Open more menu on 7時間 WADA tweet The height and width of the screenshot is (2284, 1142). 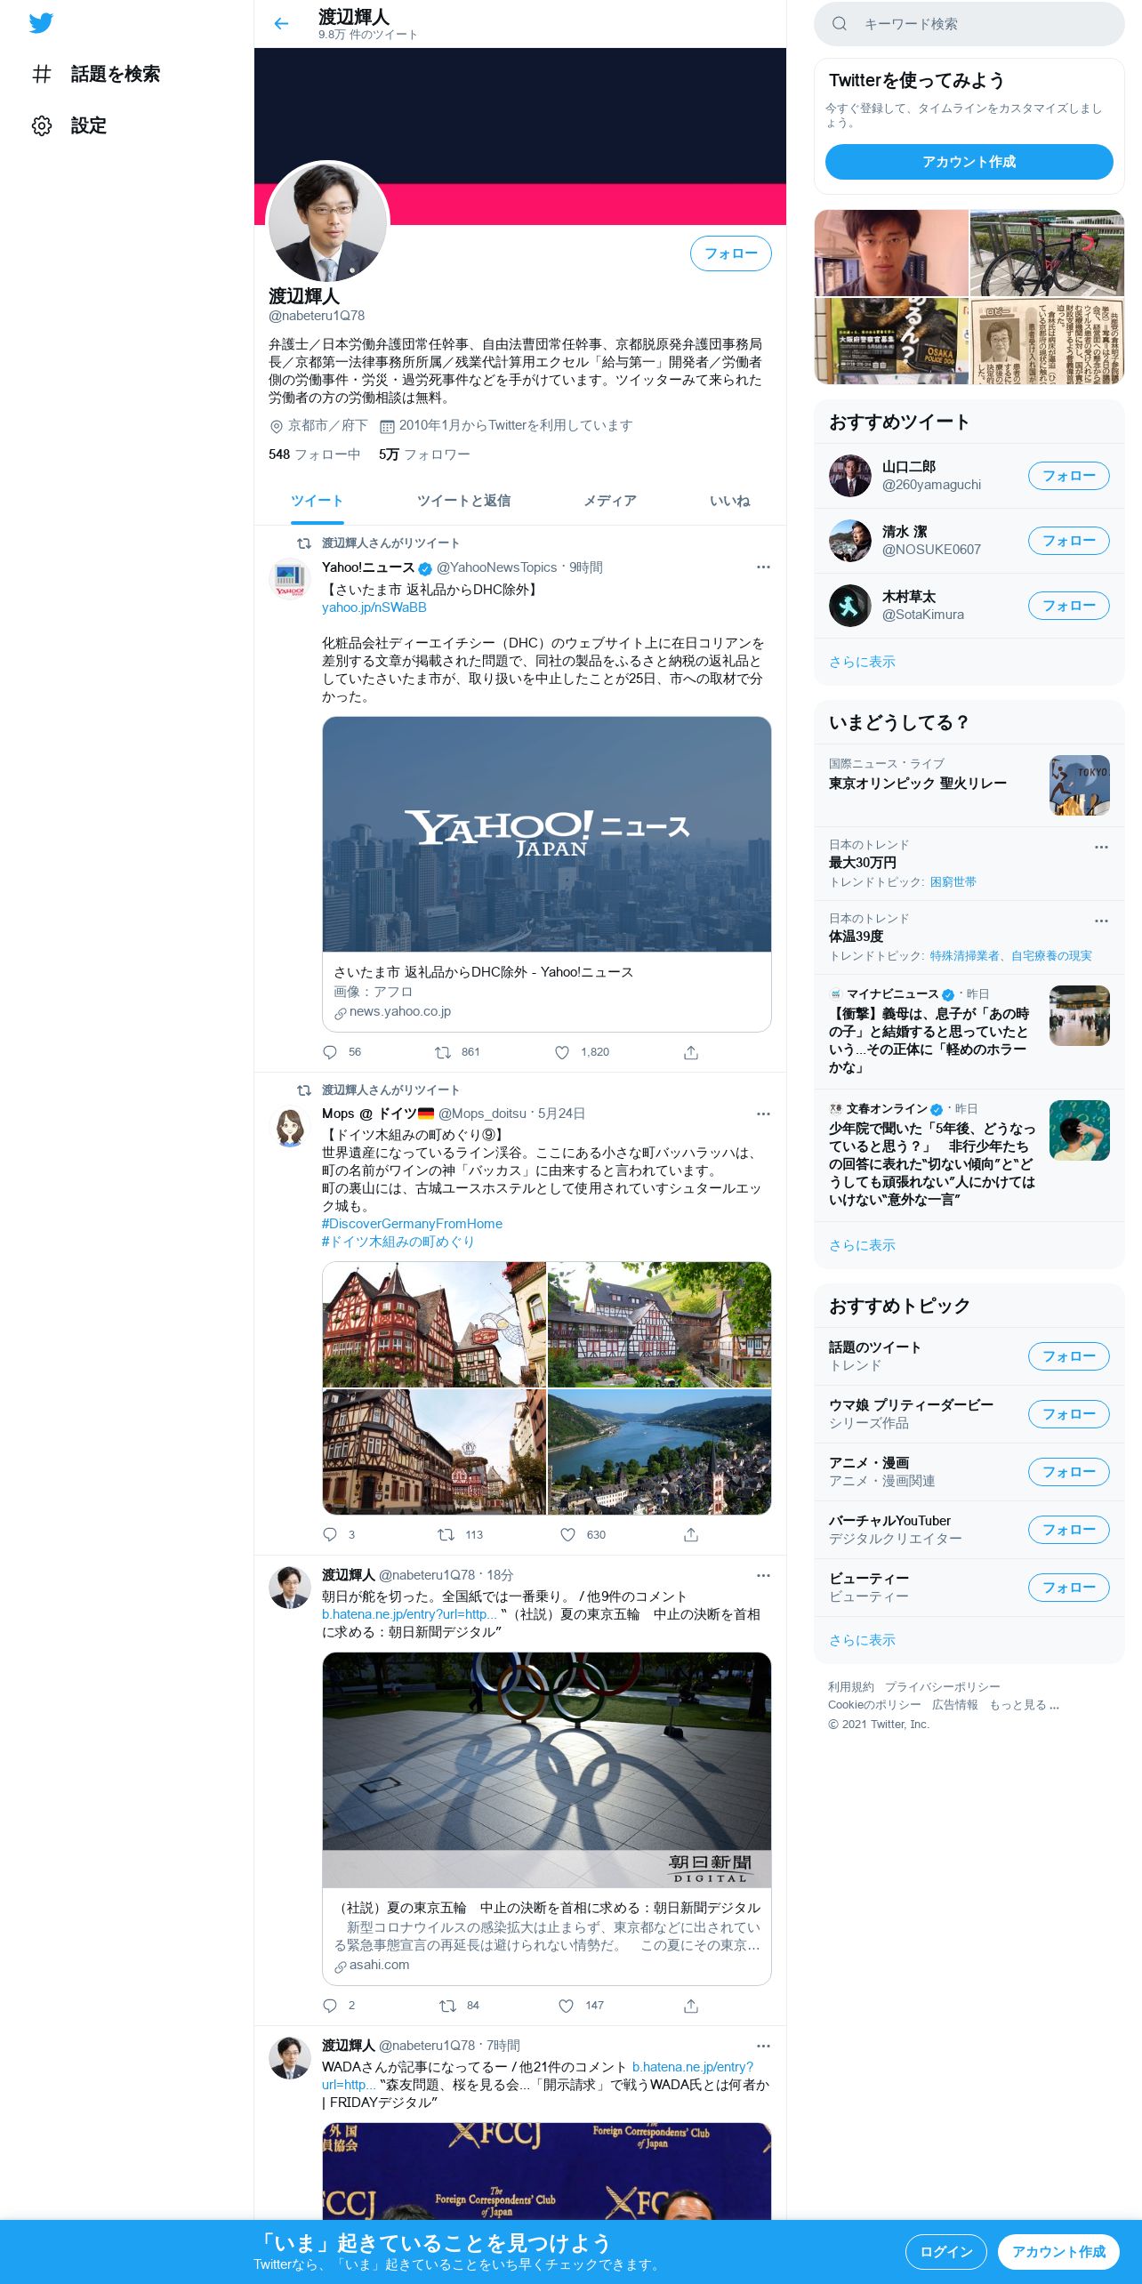pos(763,2046)
